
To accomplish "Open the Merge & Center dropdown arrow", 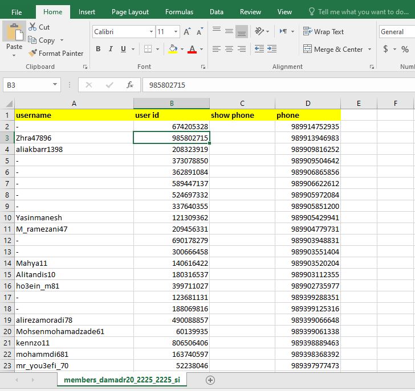I will pyautogui.click(x=370, y=50).
